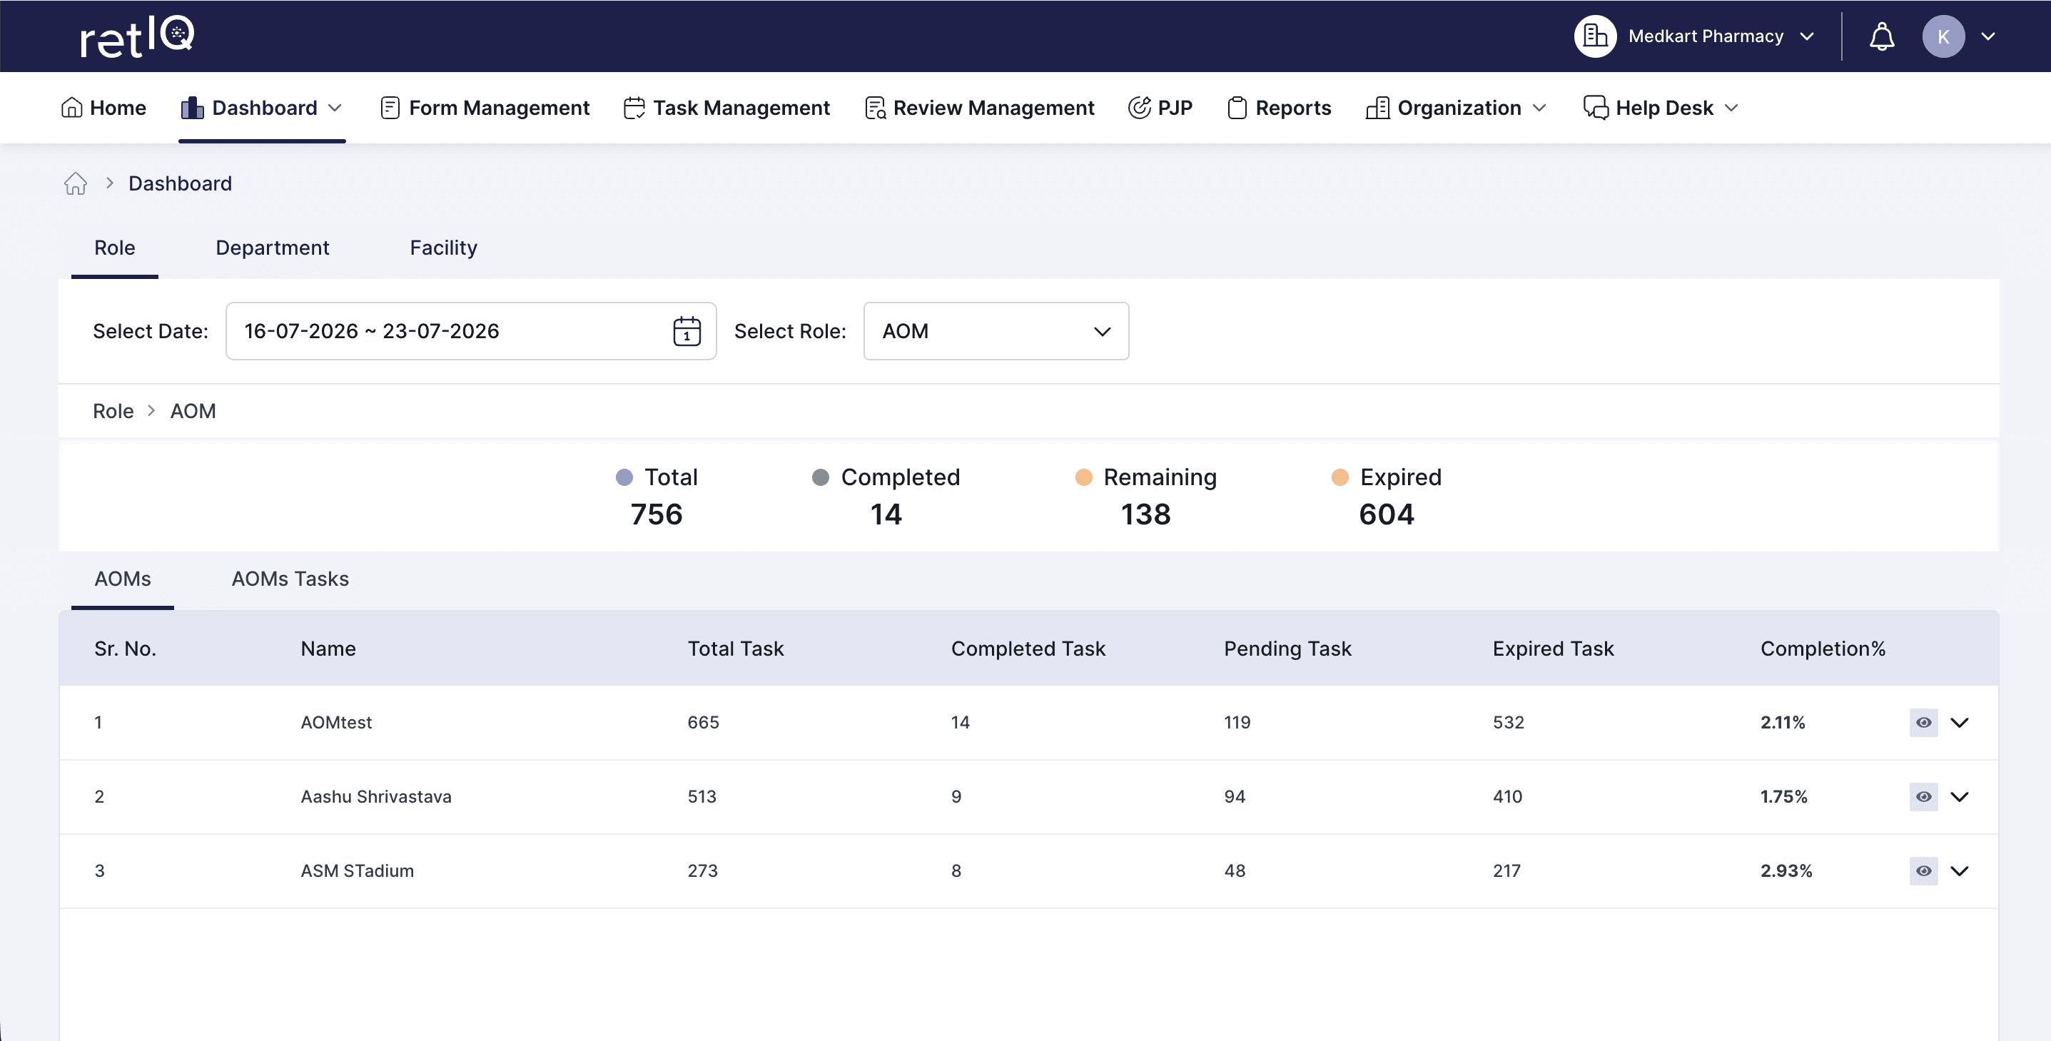Image resolution: width=2051 pixels, height=1041 pixels.
Task: Click the name AOMtest
Action: (x=336, y=723)
